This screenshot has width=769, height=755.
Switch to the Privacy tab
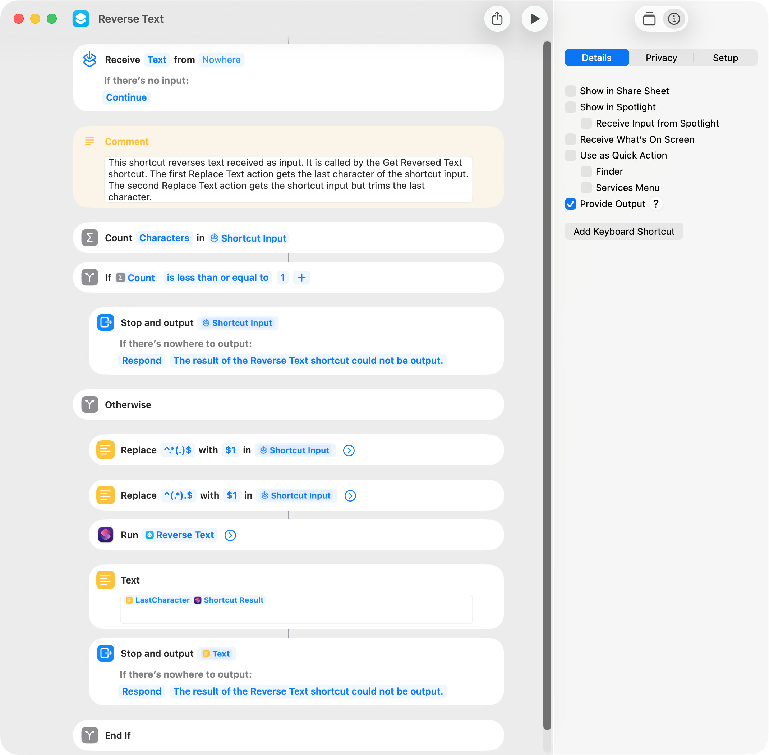(x=661, y=58)
